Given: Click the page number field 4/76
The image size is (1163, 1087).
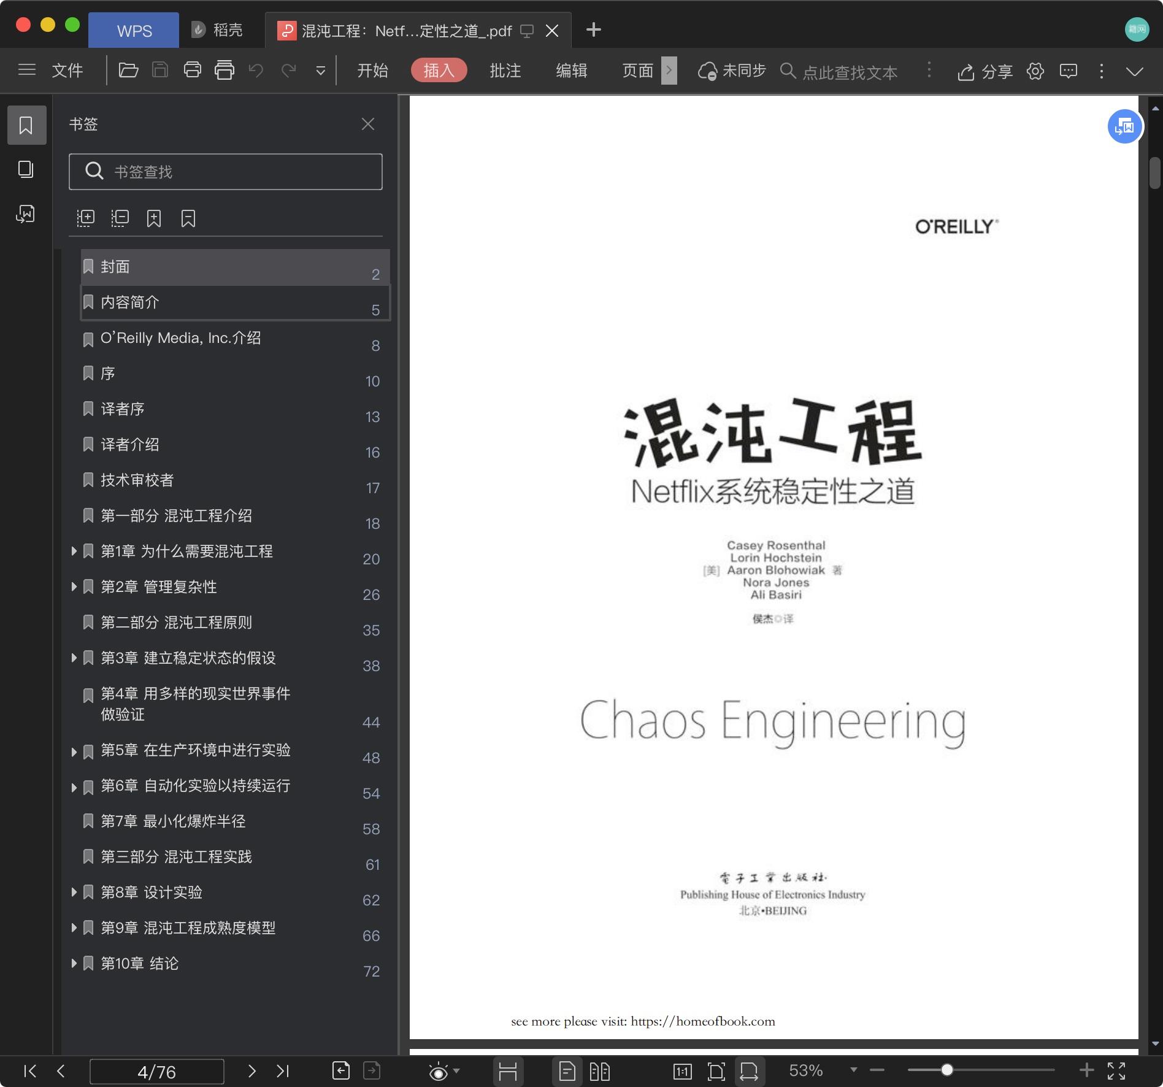Looking at the screenshot, I should (157, 1072).
